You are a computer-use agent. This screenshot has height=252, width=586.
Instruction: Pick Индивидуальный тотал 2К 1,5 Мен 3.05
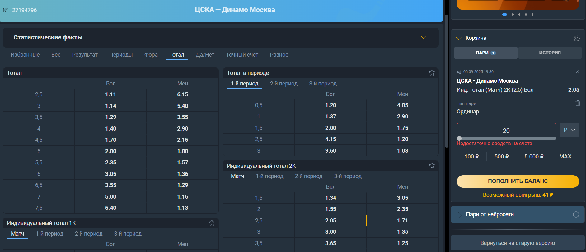click(x=402, y=198)
